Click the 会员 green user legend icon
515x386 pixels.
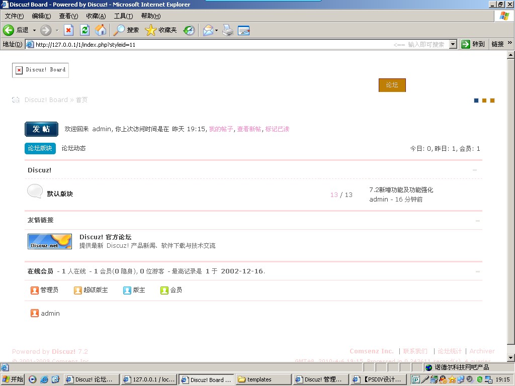[164, 290]
